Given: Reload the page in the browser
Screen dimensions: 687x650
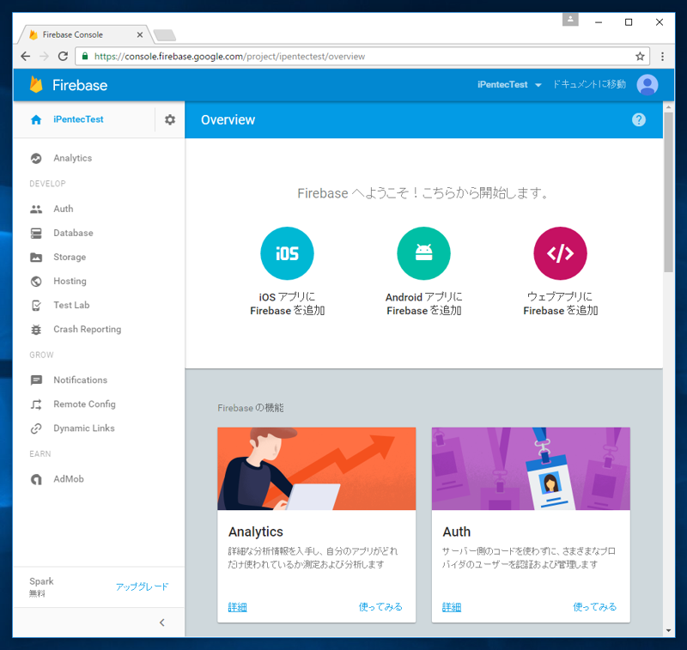Looking at the screenshot, I should [x=63, y=56].
